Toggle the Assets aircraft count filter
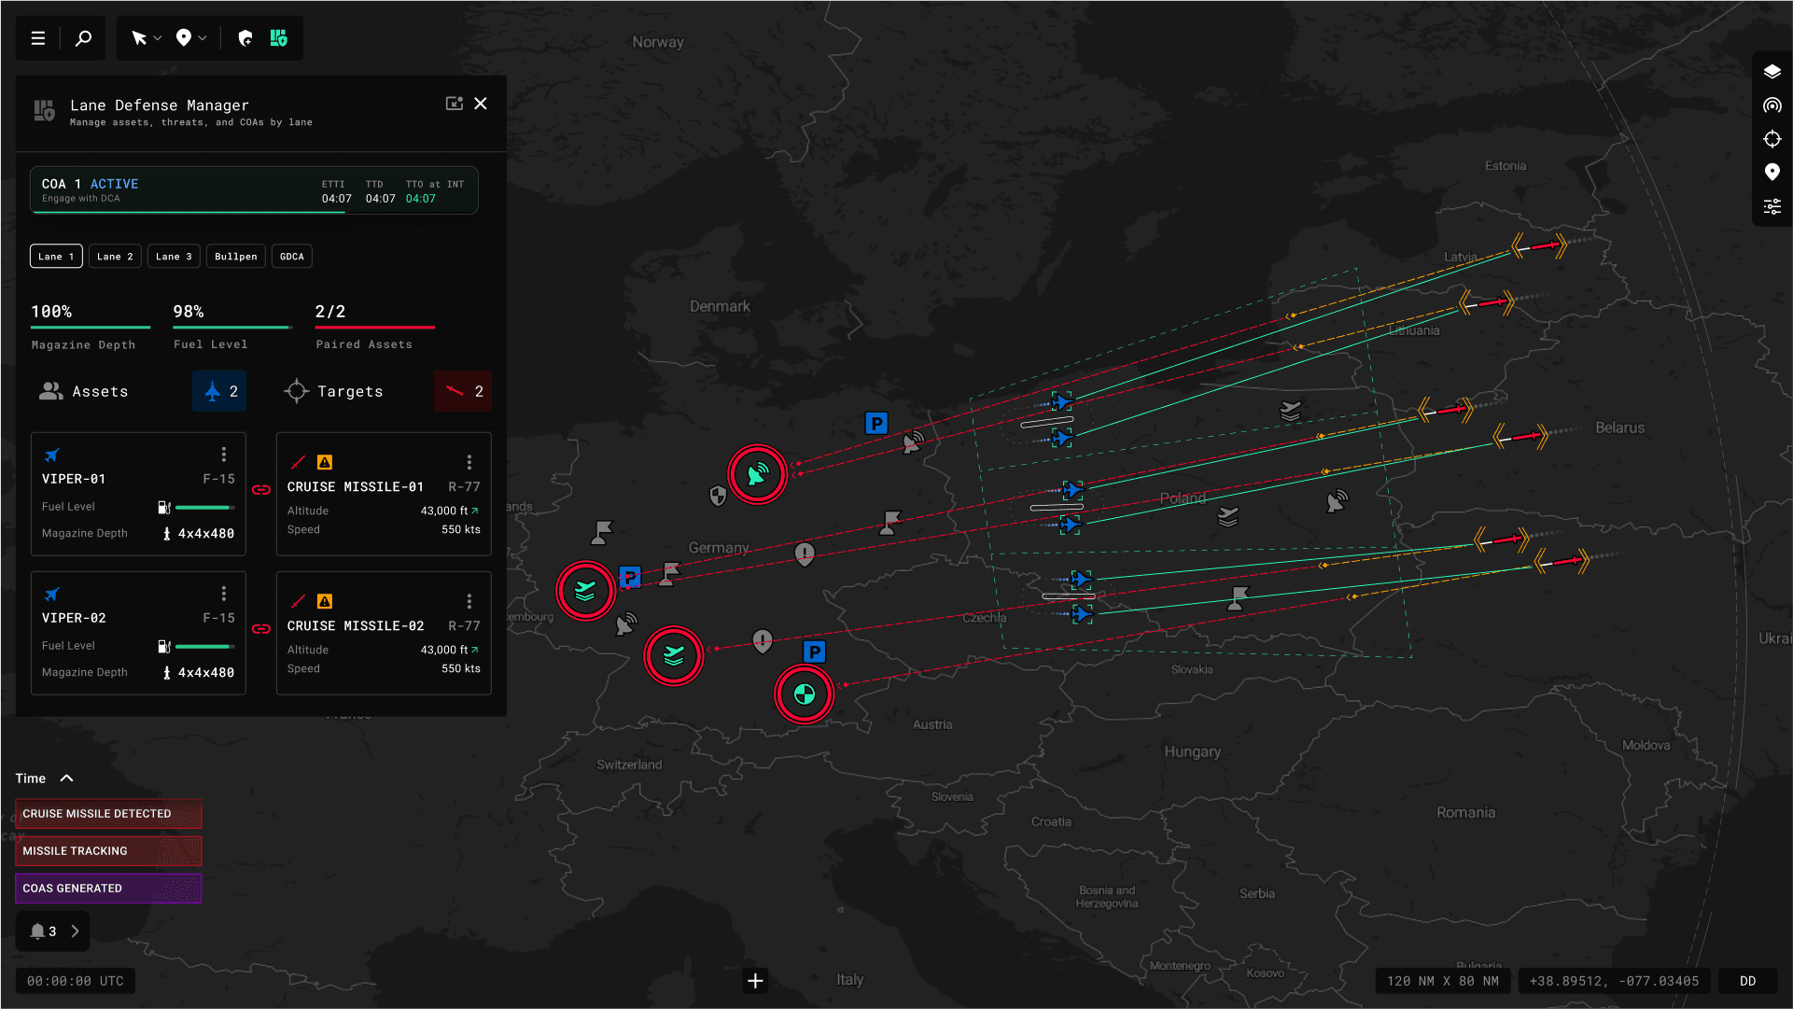The height and width of the screenshot is (1009, 1793). coord(219,391)
